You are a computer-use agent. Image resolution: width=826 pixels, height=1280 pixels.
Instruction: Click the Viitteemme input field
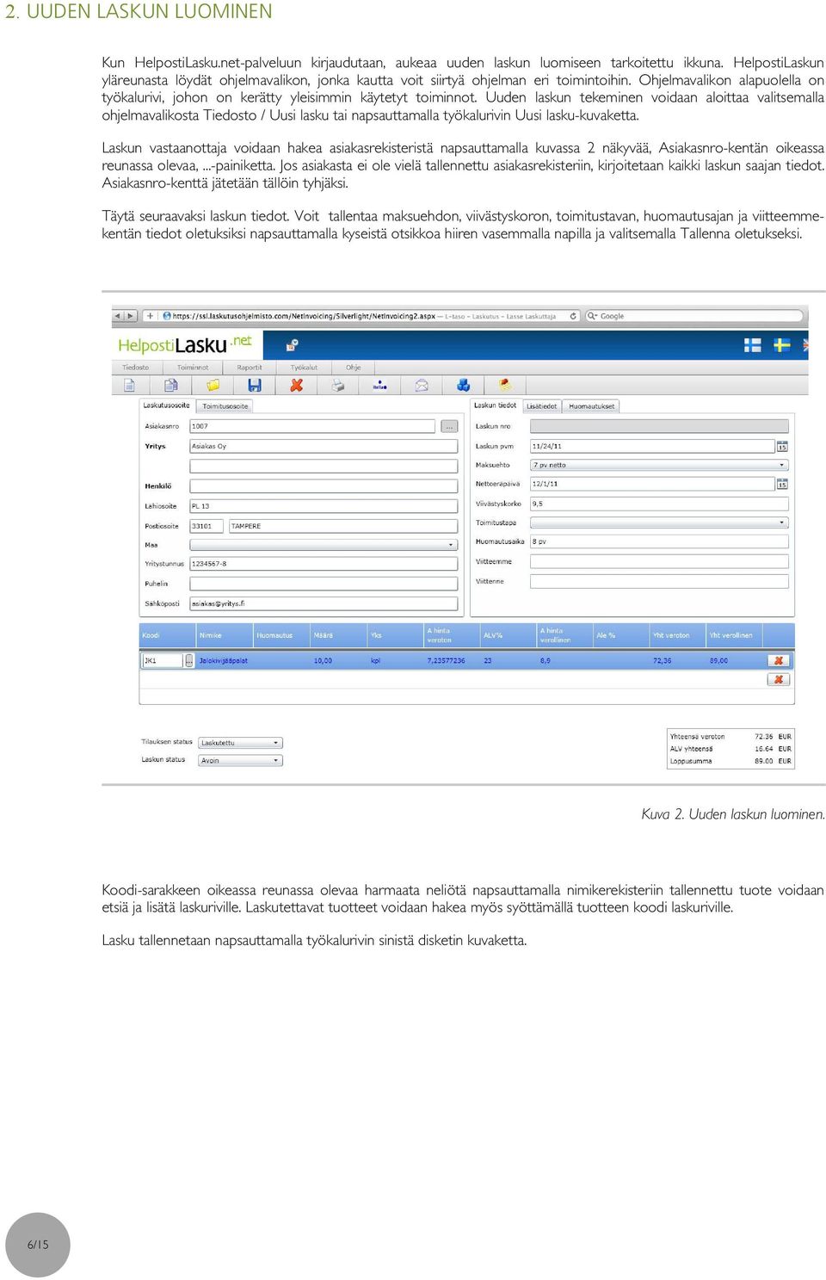659,561
